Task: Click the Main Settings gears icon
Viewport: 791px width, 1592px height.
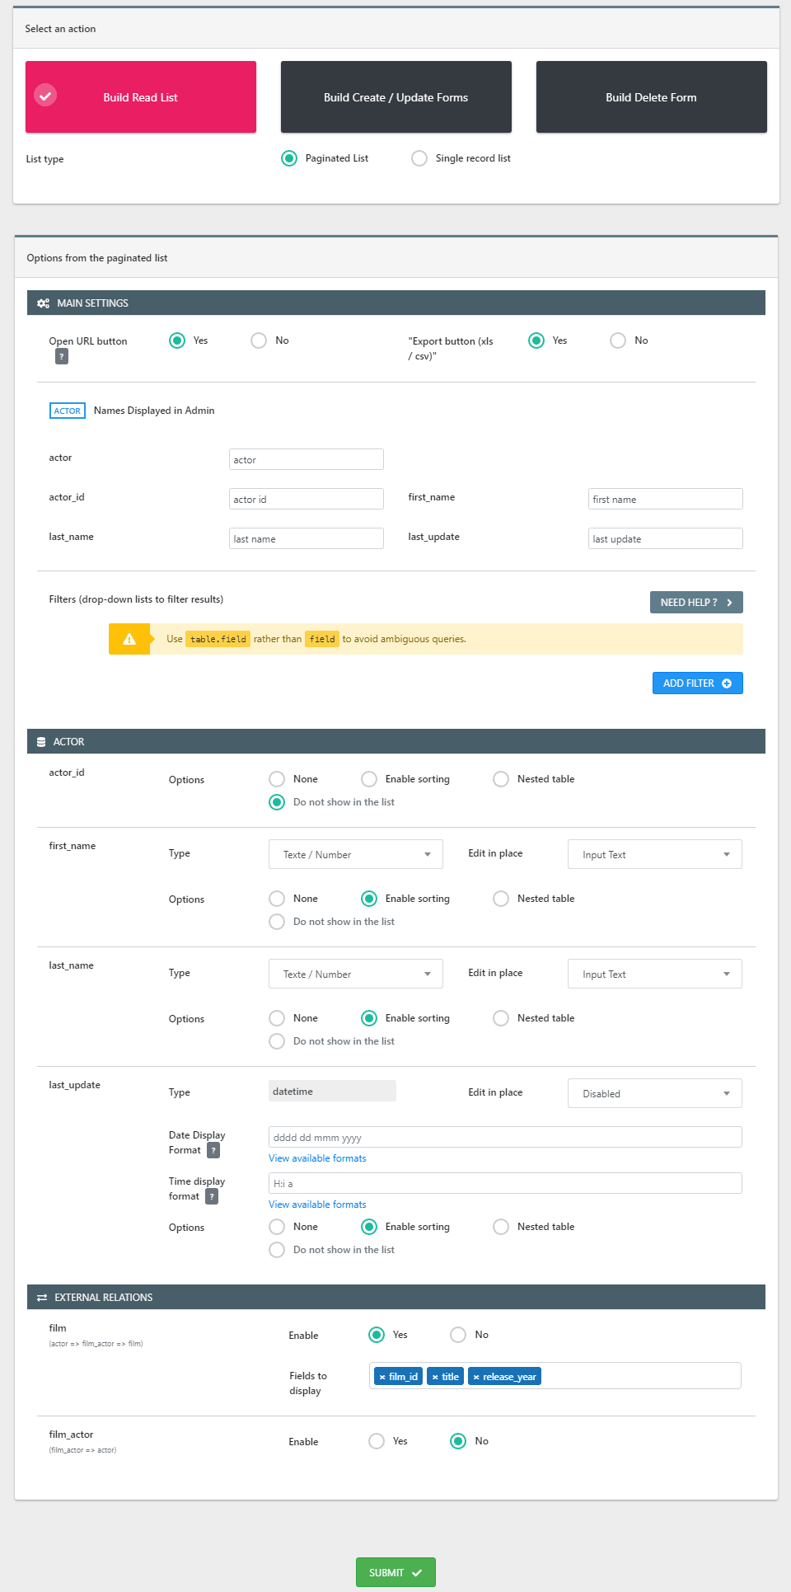Action: (43, 303)
